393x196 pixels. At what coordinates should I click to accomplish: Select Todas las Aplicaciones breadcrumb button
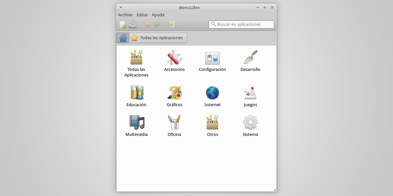pos(158,38)
